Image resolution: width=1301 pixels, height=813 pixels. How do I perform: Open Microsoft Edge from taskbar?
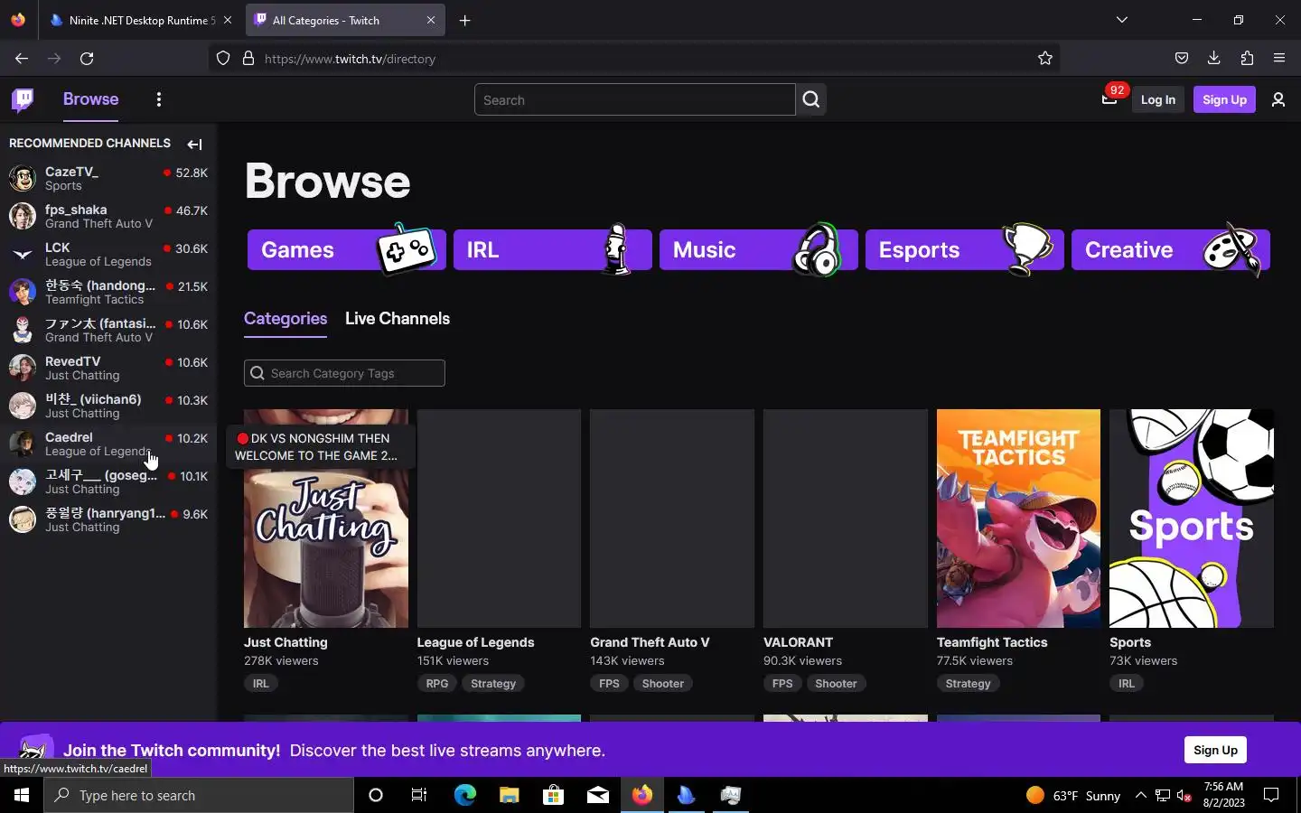464,795
